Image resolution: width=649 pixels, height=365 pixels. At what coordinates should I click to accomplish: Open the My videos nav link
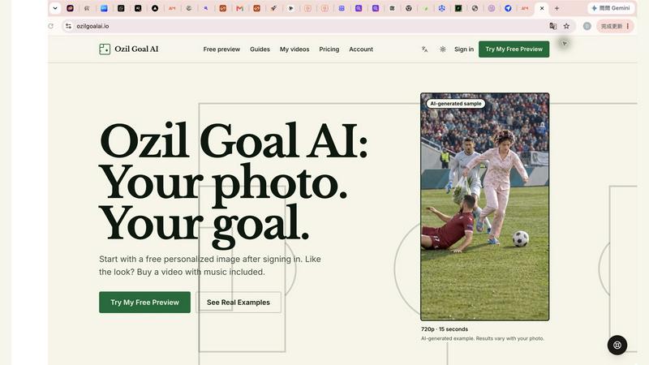294,49
